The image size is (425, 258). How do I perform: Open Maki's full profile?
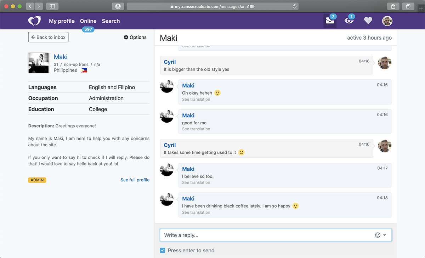pyautogui.click(x=135, y=180)
